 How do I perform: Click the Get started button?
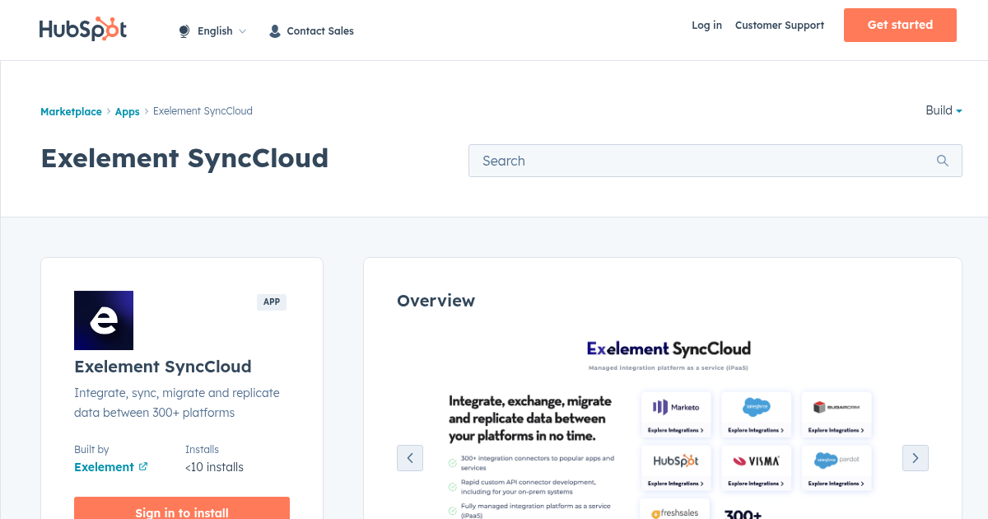(900, 25)
